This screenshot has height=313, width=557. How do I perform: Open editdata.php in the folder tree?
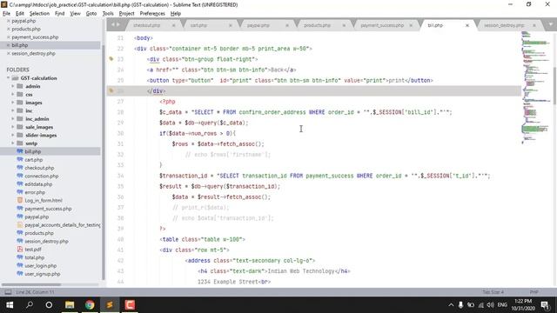pyautogui.click(x=38, y=184)
